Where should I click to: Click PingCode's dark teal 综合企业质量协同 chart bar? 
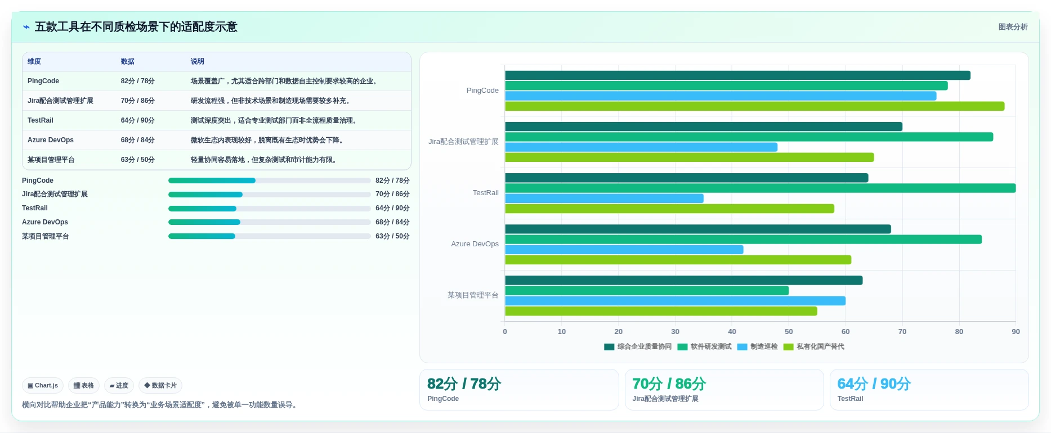737,75
